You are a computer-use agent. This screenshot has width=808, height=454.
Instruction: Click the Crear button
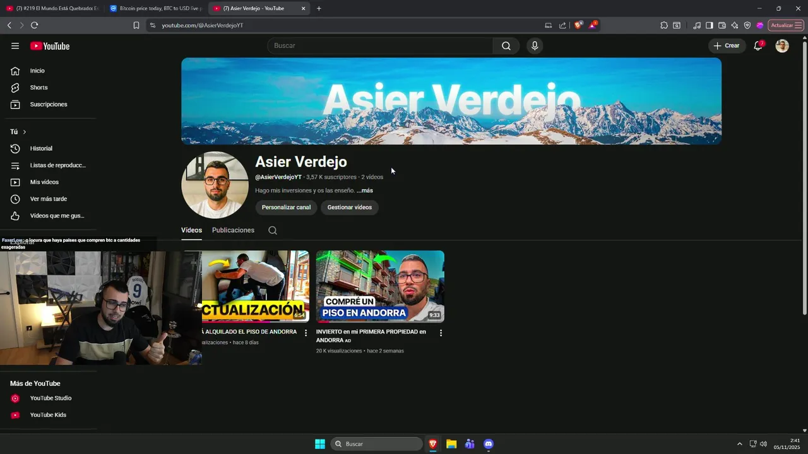click(727, 45)
